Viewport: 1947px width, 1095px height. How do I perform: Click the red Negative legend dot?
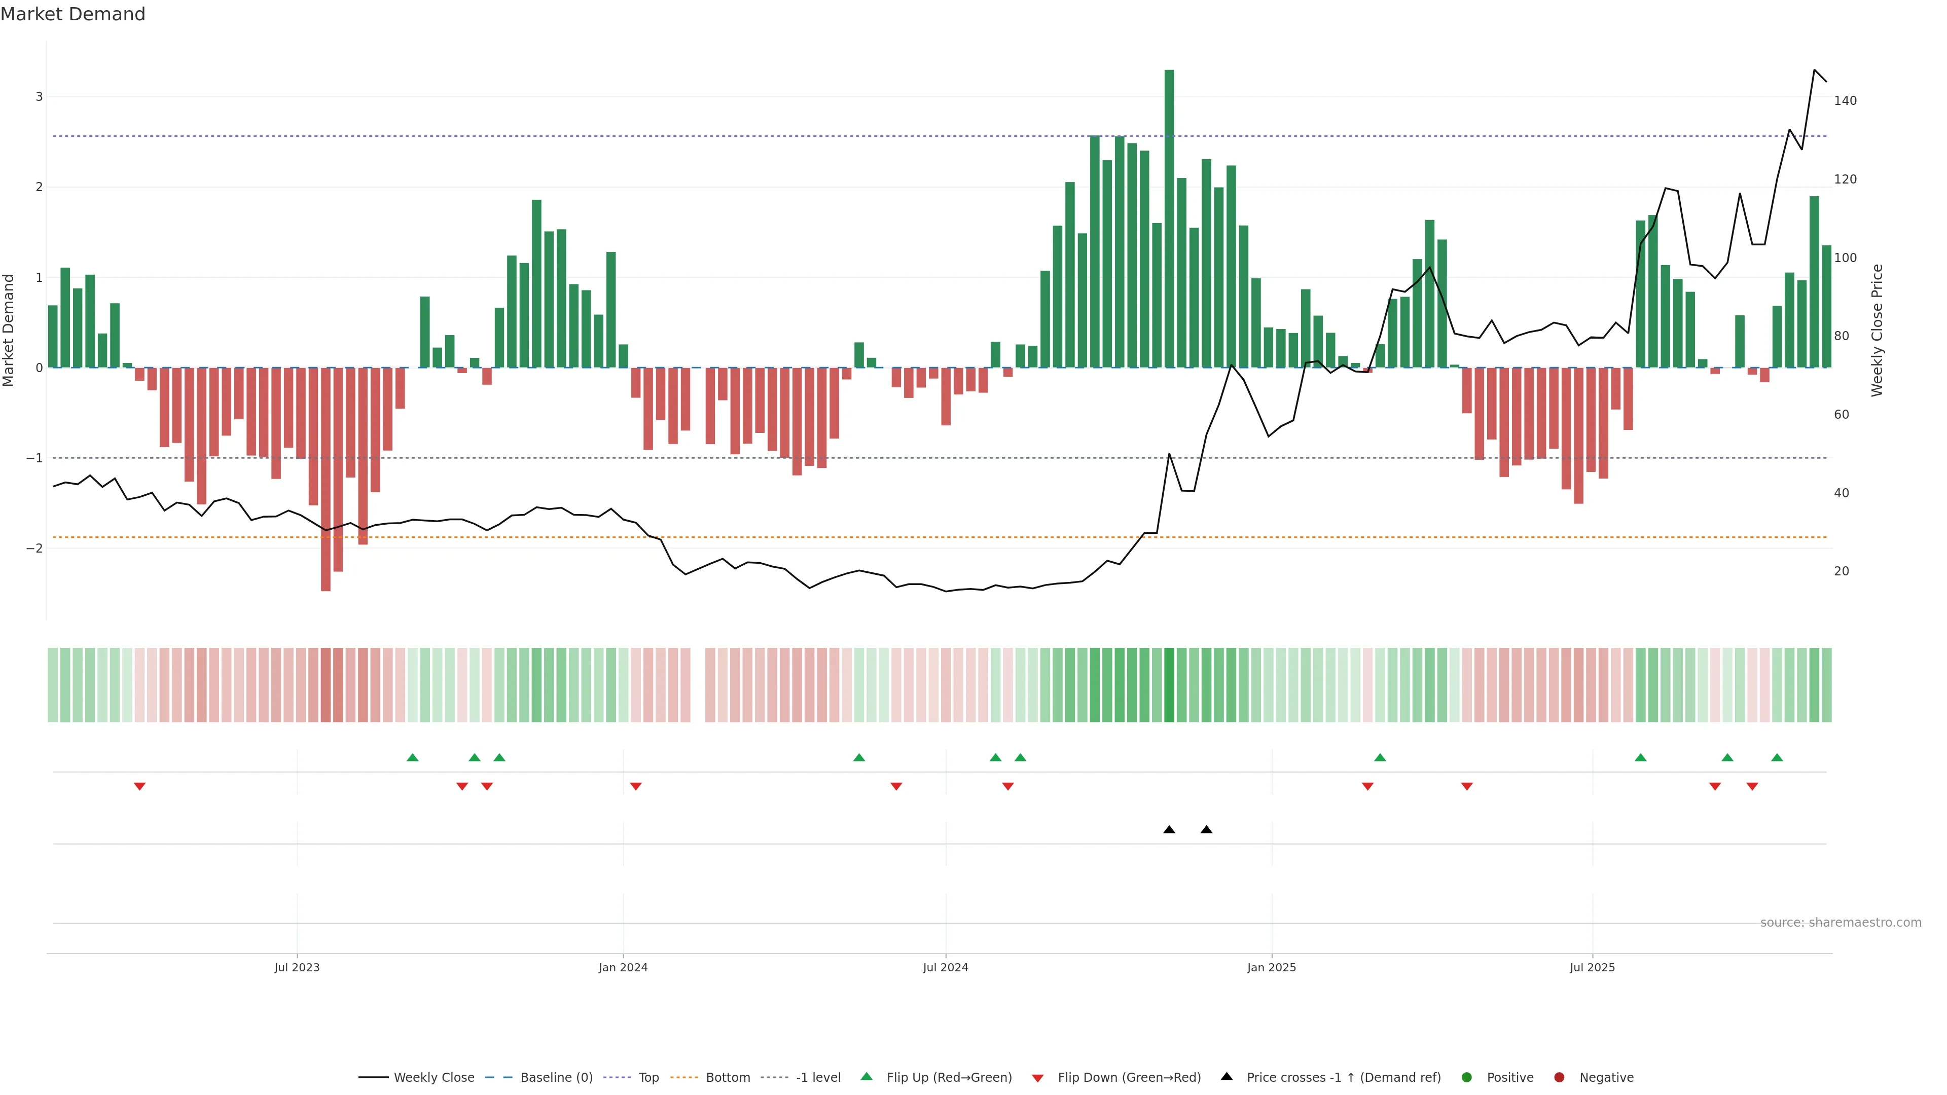(x=1559, y=1077)
